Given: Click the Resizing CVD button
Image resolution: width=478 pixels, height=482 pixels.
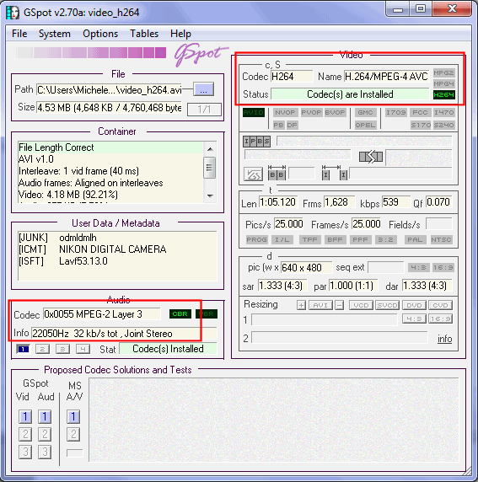Looking at the screenshot, I should tap(440, 305).
